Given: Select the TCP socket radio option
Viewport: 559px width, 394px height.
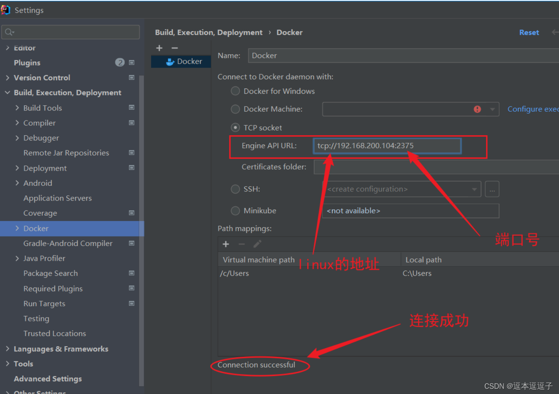Looking at the screenshot, I should click(235, 128).
